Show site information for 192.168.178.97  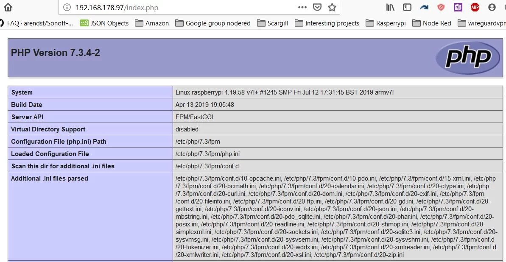67,8
